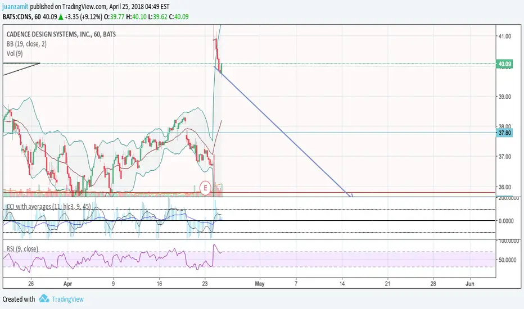This screenshot has width=524, height=309.
Task: Click the CADENCE DESIGN SYSTEMS chart title
Action: pyautogui.click(x=61, y=34)
